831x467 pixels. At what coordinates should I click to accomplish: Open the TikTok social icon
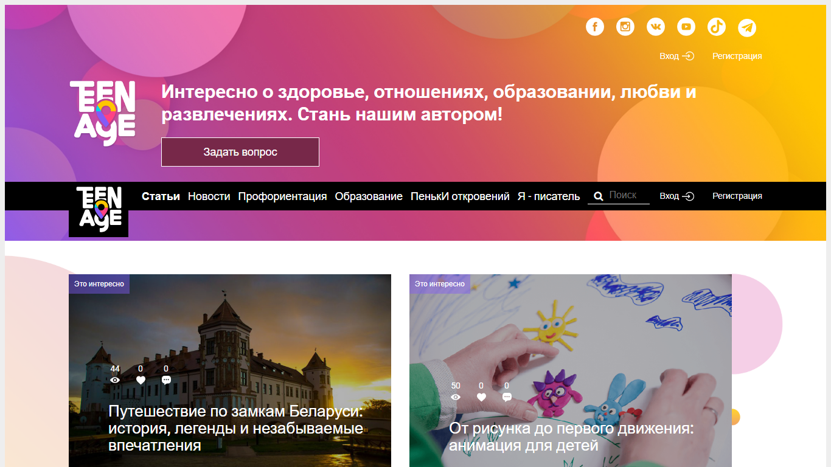point(717,27)
